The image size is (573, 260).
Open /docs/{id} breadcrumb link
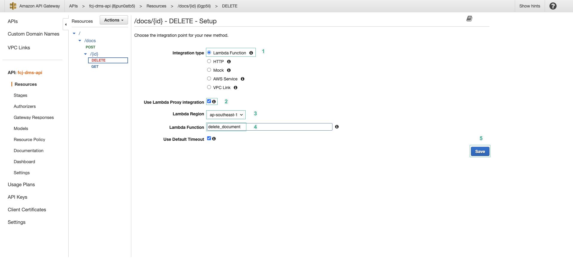pos(194,6)
